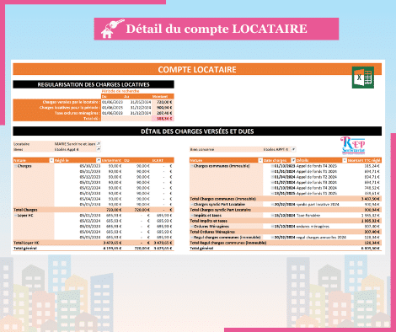
Task: Select the 'Période de recherche' label
Action: (120, 91)
